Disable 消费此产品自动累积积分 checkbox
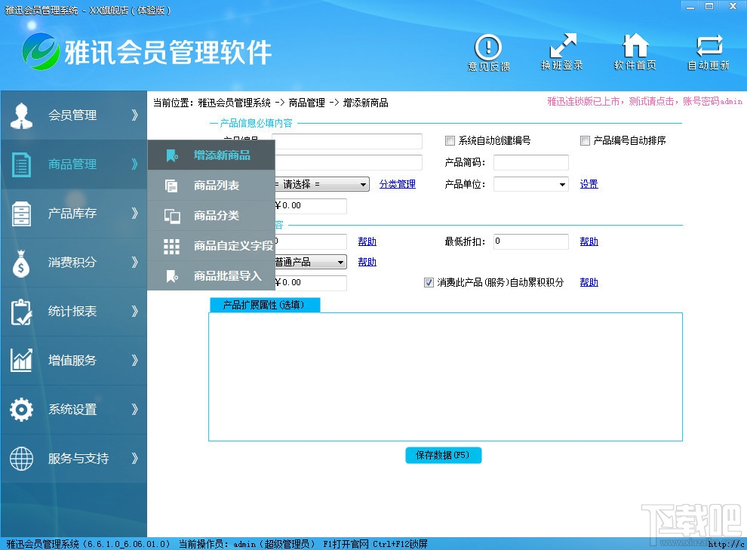Image resolution: width=747 pixels, height=550 pixels. click(428, 282)
